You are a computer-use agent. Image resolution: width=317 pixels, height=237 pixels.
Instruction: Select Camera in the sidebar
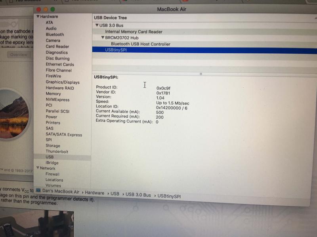pos(53,40)
